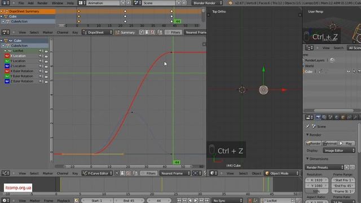Collapse the Render panel
This screenshot has height=203, width=361.
pos(307,135)
